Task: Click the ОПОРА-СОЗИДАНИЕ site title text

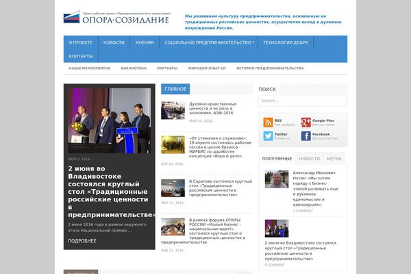Action: pos(125,20)
